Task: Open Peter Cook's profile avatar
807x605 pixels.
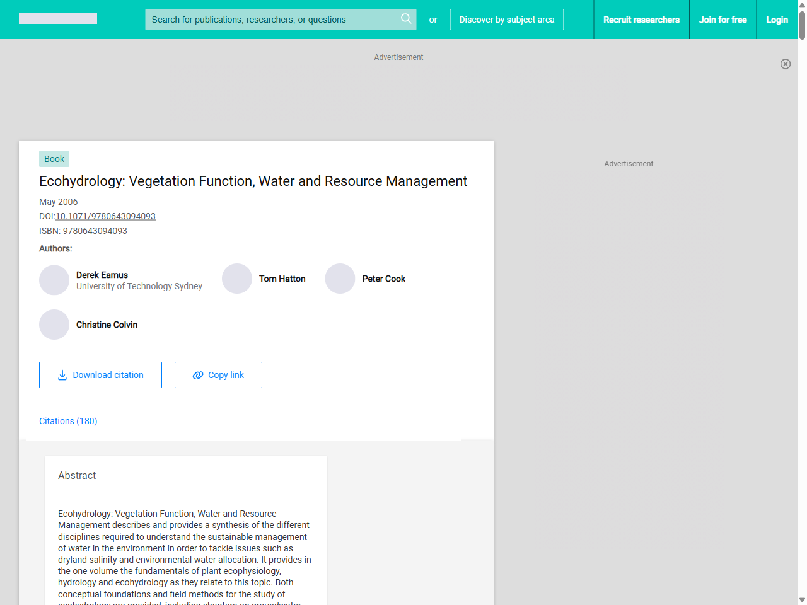Action: click(x=340, y=279)
